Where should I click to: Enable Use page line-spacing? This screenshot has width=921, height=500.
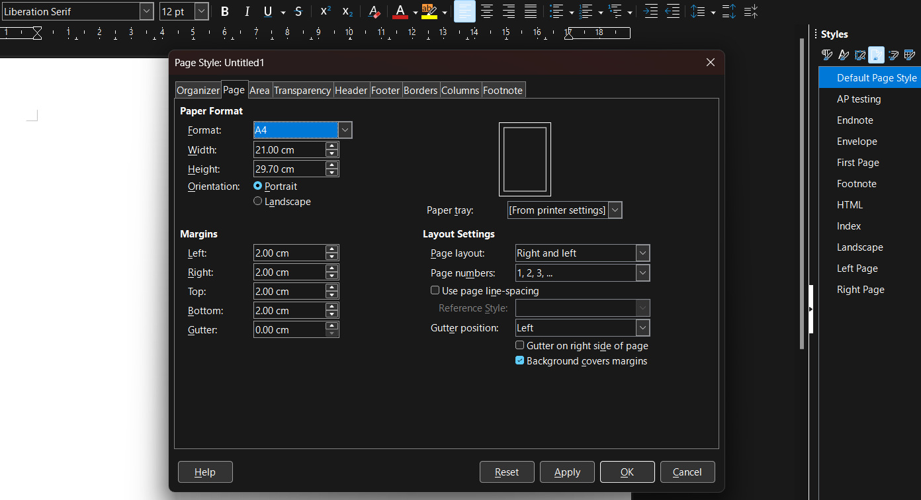435,290
